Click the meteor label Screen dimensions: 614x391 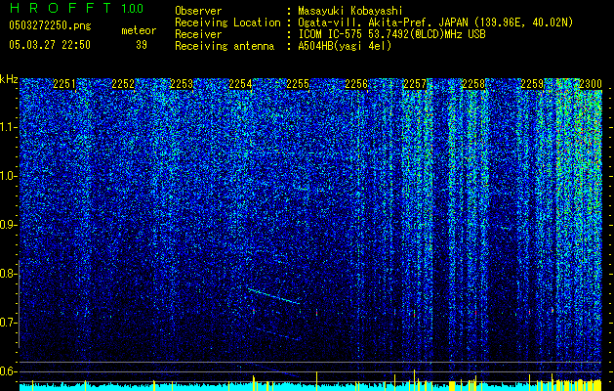point(139,30)
